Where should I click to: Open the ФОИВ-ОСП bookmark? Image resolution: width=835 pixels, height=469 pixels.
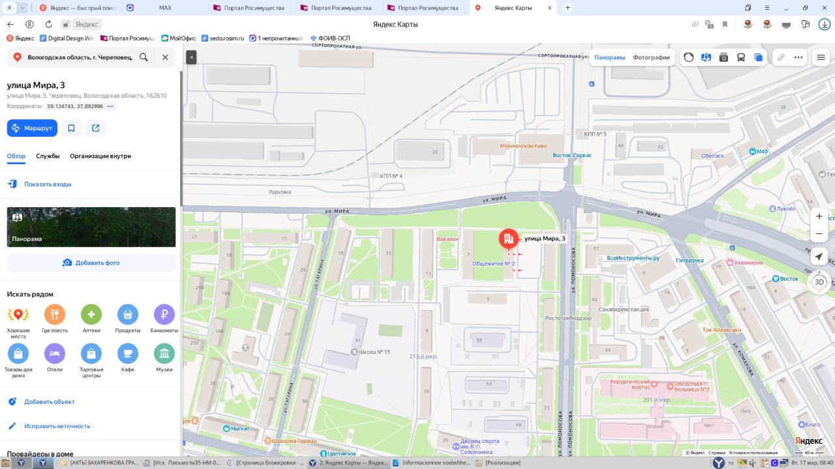(330, 38)
